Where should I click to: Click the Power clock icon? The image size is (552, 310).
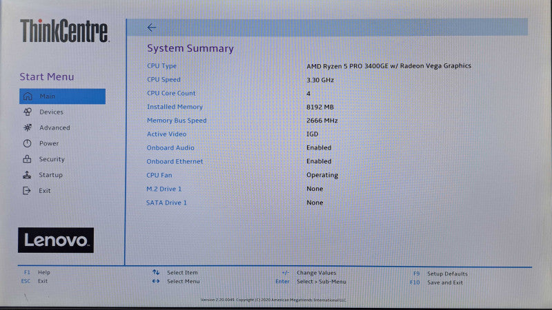[28, 143]
